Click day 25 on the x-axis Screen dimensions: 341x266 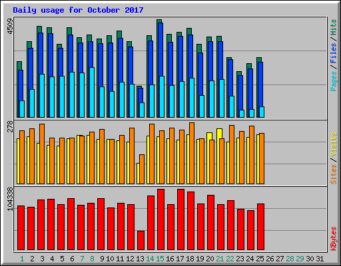[x=260, y=259]
